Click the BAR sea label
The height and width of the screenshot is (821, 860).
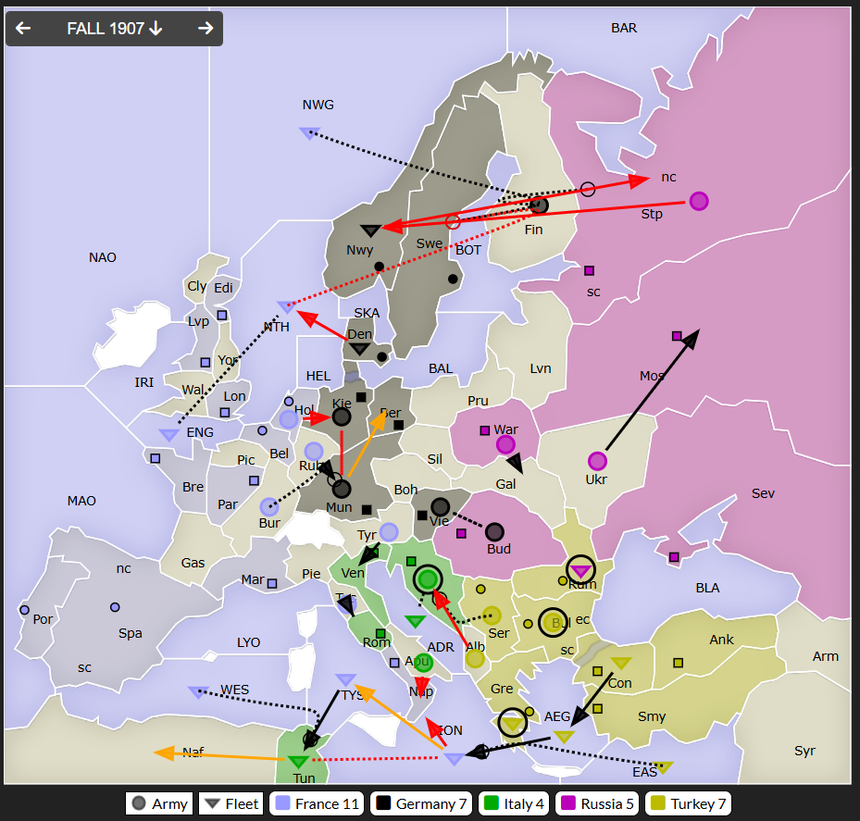pos(624,28)
